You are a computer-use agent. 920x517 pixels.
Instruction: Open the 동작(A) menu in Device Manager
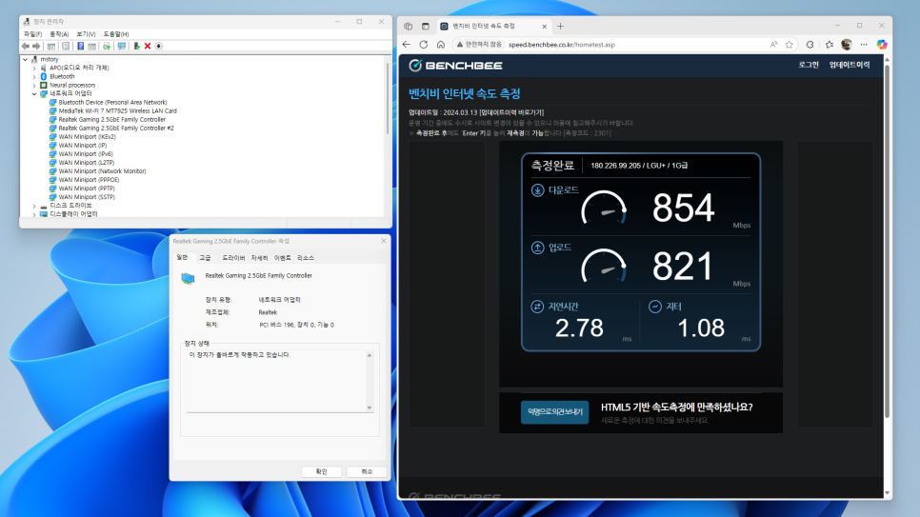click(x=59, y=34)
